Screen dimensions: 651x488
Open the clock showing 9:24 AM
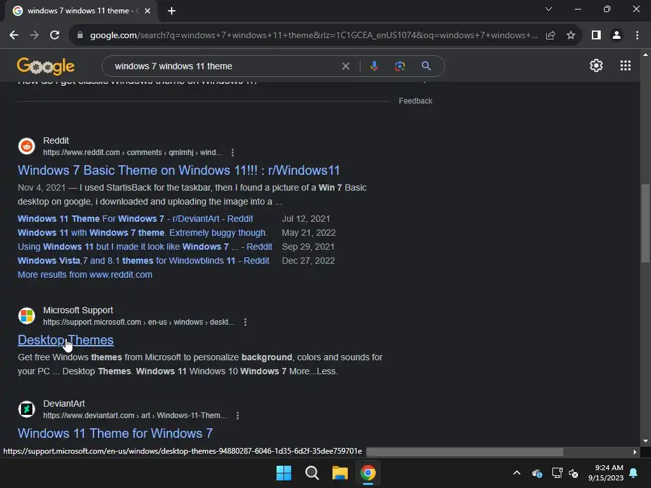point(606,473)
